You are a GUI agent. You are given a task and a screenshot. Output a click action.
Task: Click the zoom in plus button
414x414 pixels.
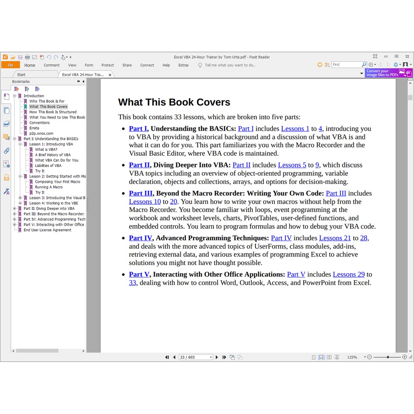click(405, 357)
